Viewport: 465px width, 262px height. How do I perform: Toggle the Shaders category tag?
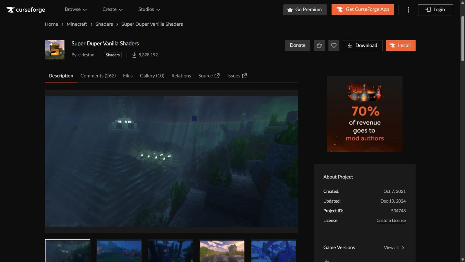click(112, 55)
